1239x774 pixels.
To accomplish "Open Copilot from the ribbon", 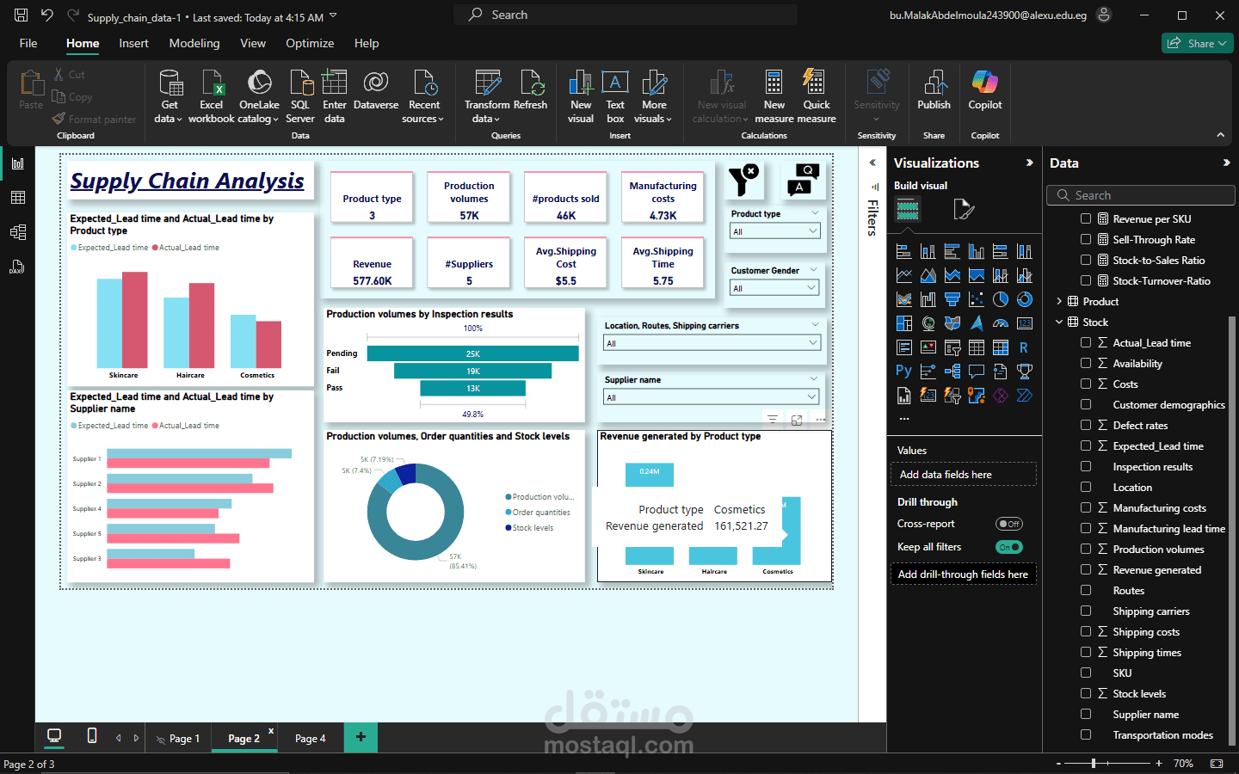I will pyautogui.click(x=985, y=90).
